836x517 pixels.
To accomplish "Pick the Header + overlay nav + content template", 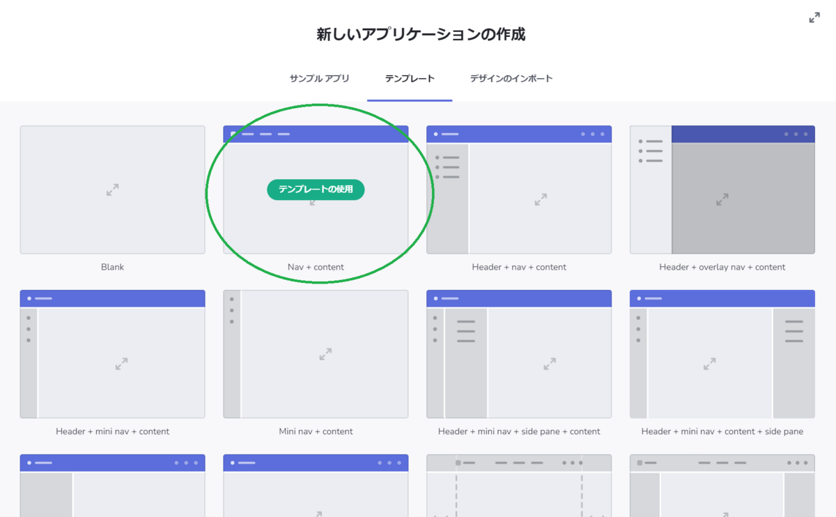I will click(x=722, y=190).
